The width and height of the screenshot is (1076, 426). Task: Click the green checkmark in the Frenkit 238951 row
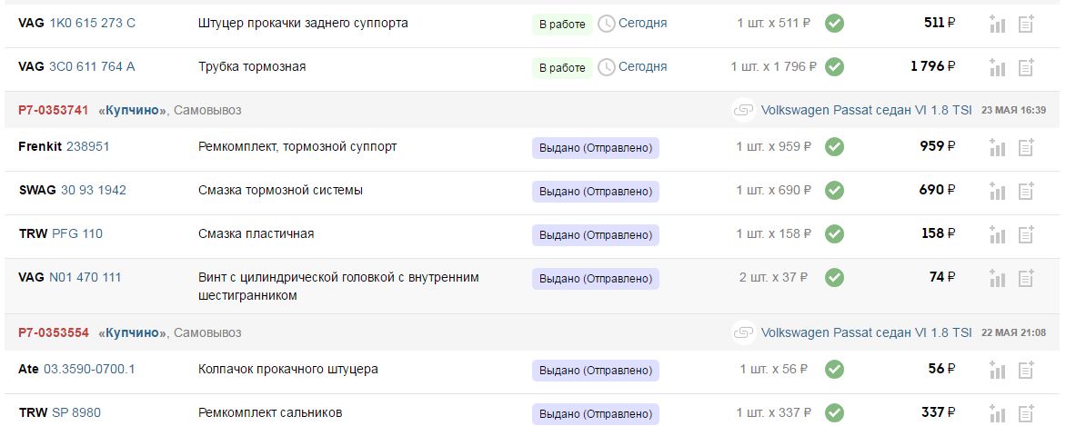tap(834, 146)
